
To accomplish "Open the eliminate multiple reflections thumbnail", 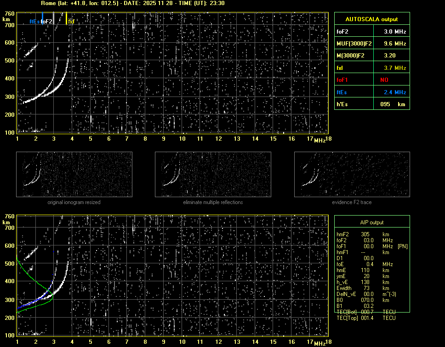I will pyautogui.click(x=213, y=175).
